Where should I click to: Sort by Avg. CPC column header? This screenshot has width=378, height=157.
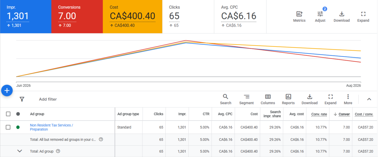(225, 114)
